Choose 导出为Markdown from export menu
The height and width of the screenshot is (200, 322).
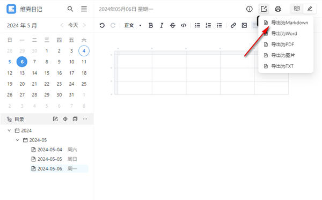286,23
